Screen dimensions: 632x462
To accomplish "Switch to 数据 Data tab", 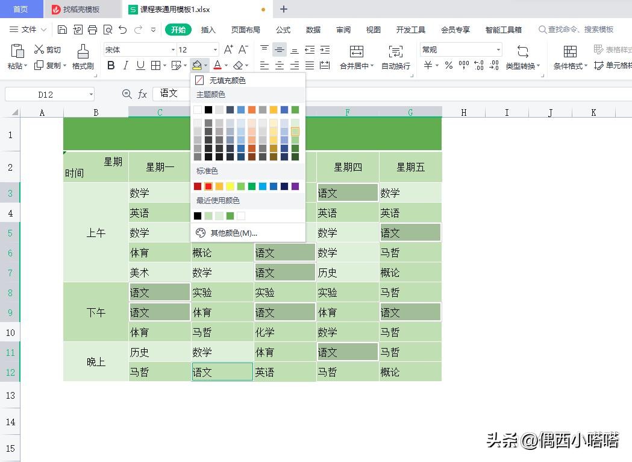I will tap(313, 30).
